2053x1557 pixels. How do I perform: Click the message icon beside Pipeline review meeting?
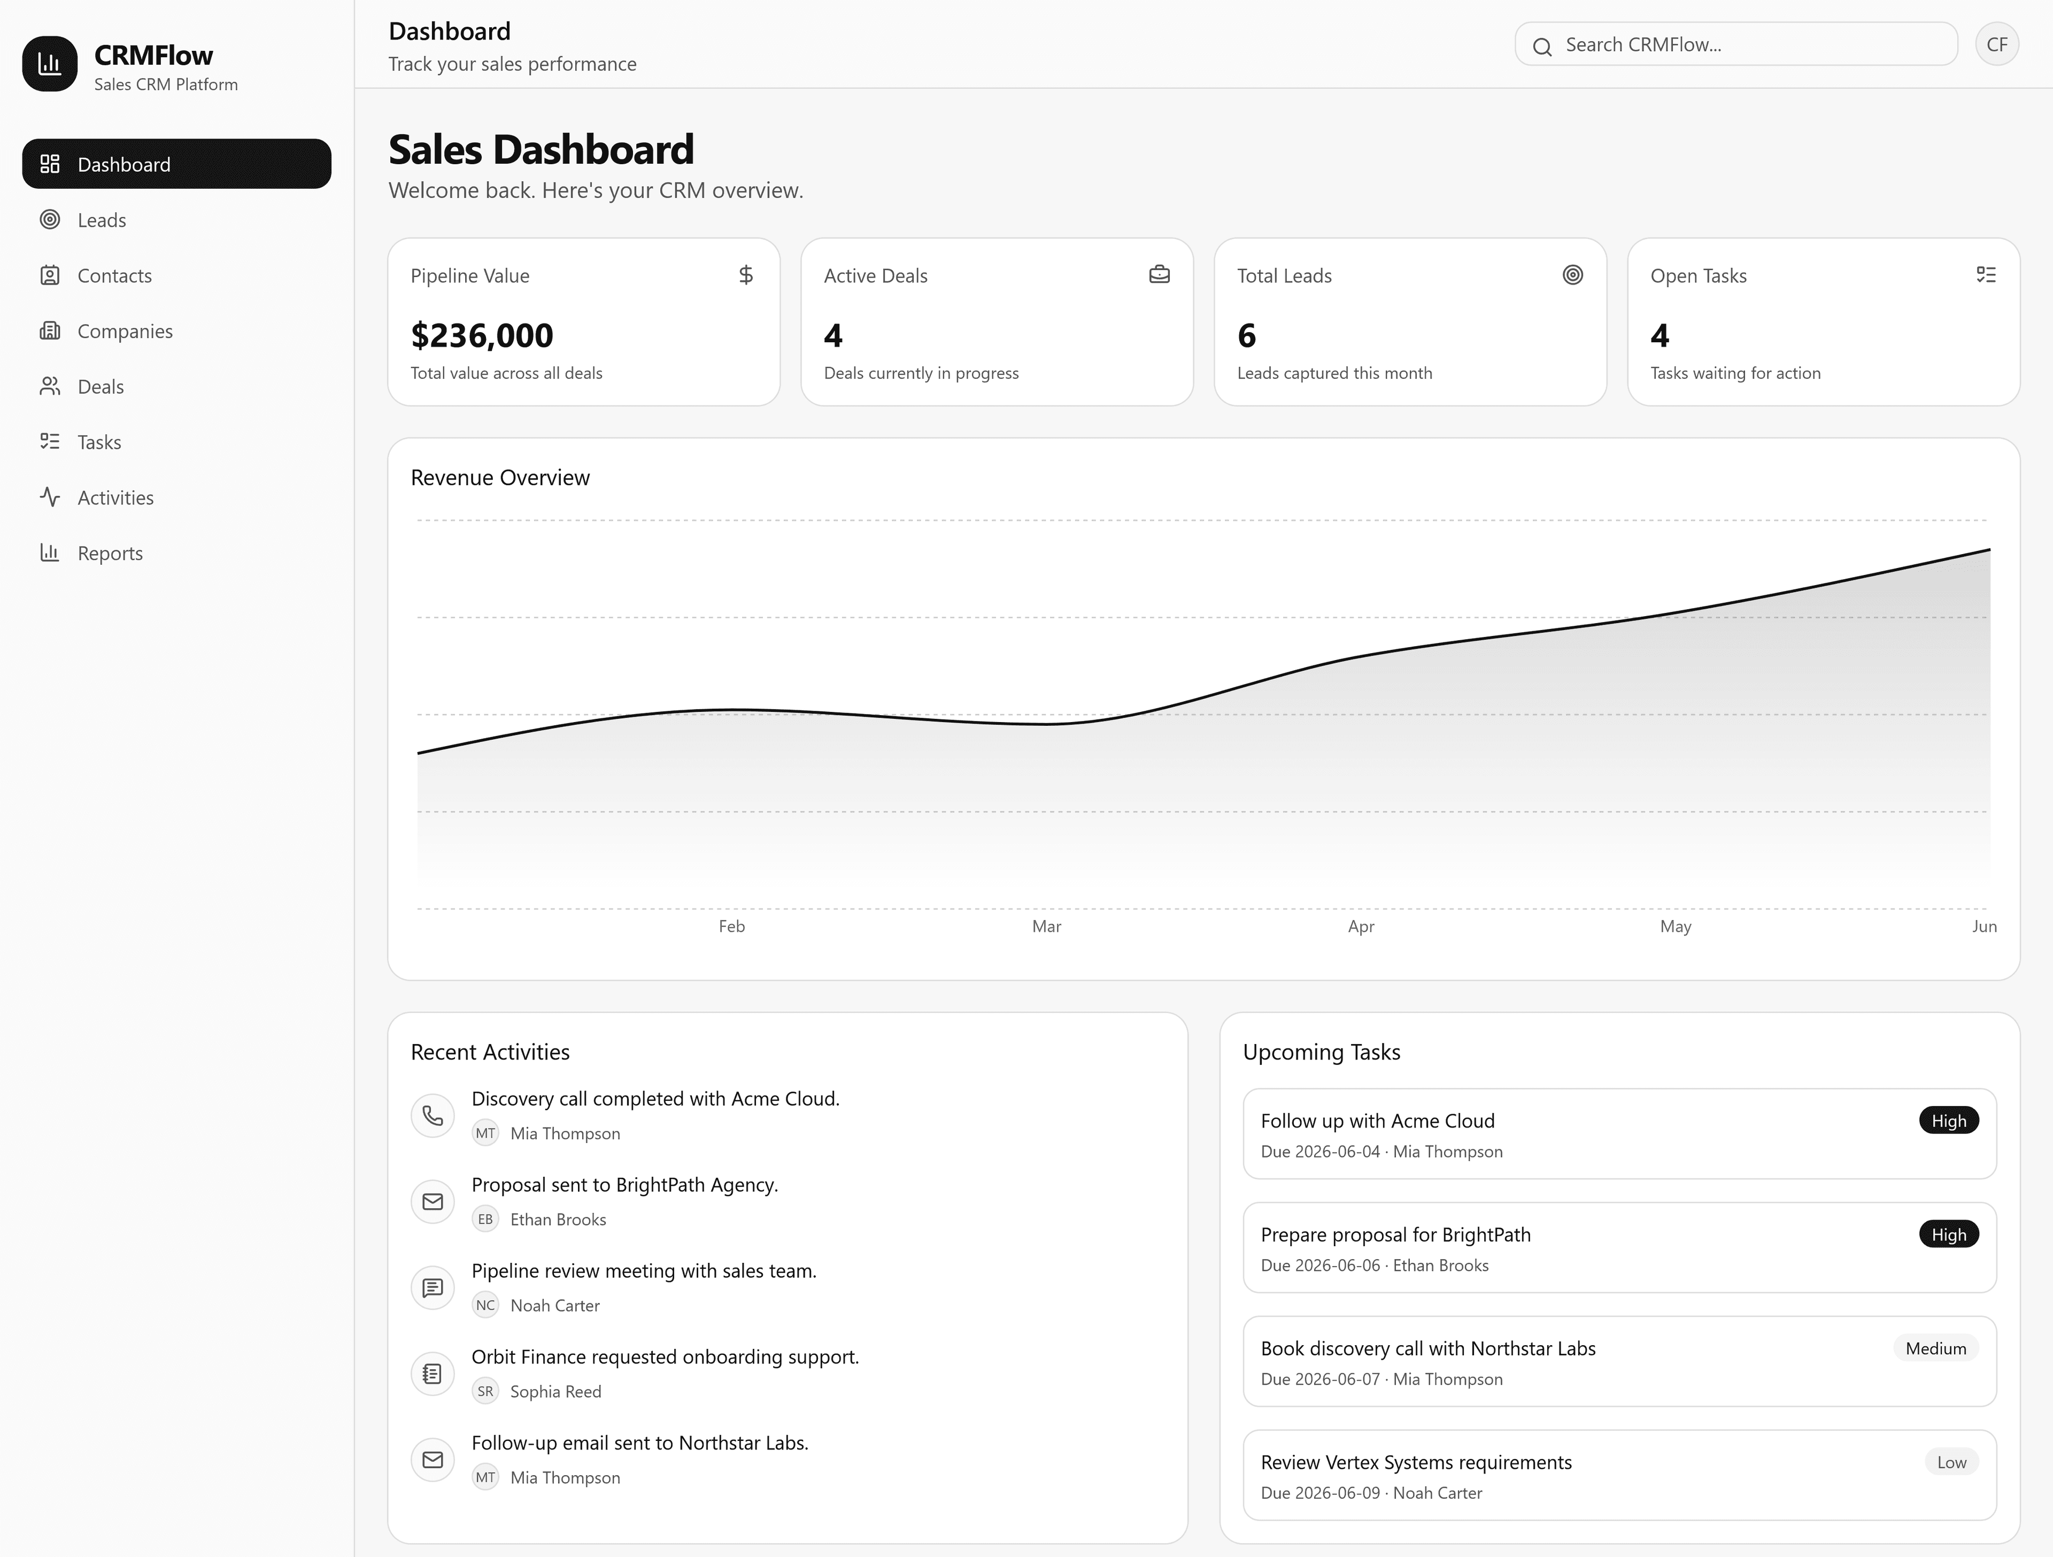(433, 1288)
